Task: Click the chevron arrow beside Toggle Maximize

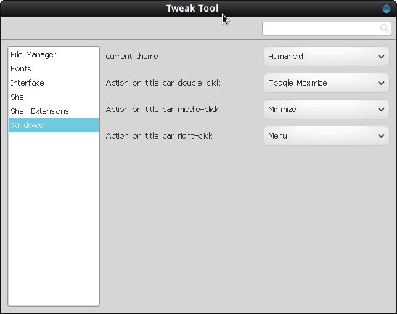Action: 382,83
